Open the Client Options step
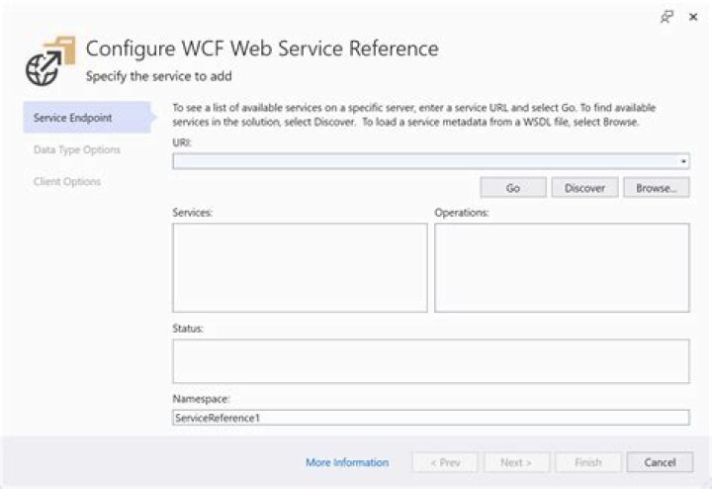Screen dimensions: 712x489 click(67, 181)
